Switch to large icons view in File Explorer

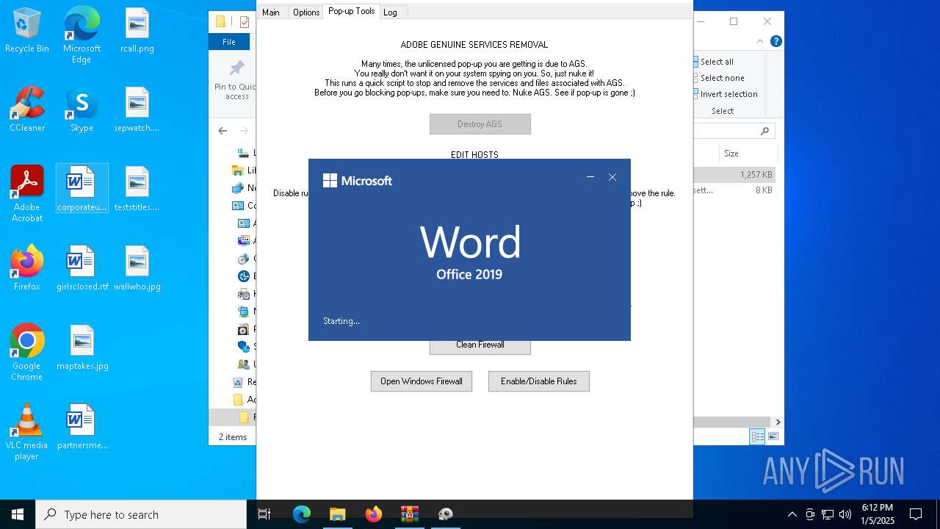(773, 436)
